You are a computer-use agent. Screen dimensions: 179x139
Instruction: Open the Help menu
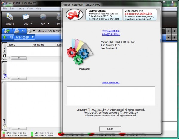[38, 9]
